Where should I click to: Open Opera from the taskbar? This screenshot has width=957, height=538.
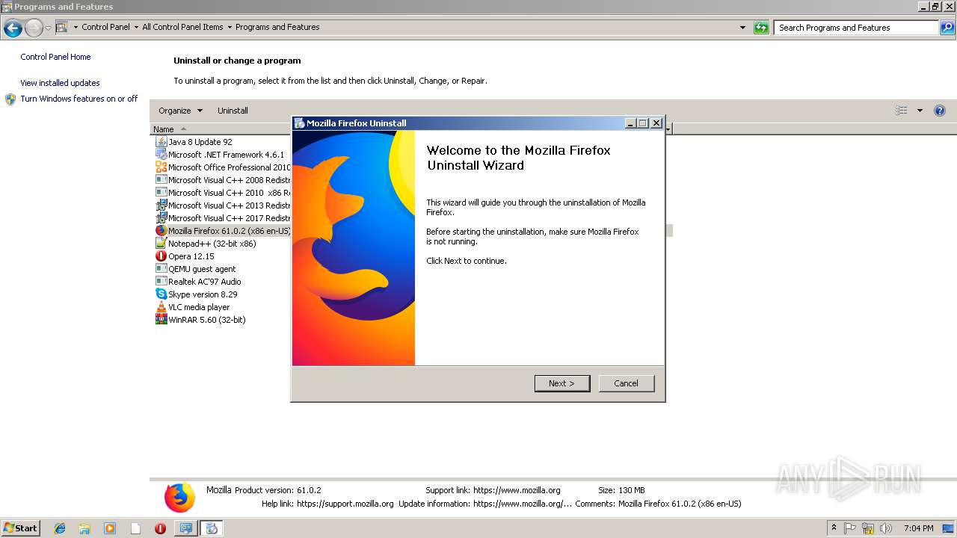coord(160,528)
